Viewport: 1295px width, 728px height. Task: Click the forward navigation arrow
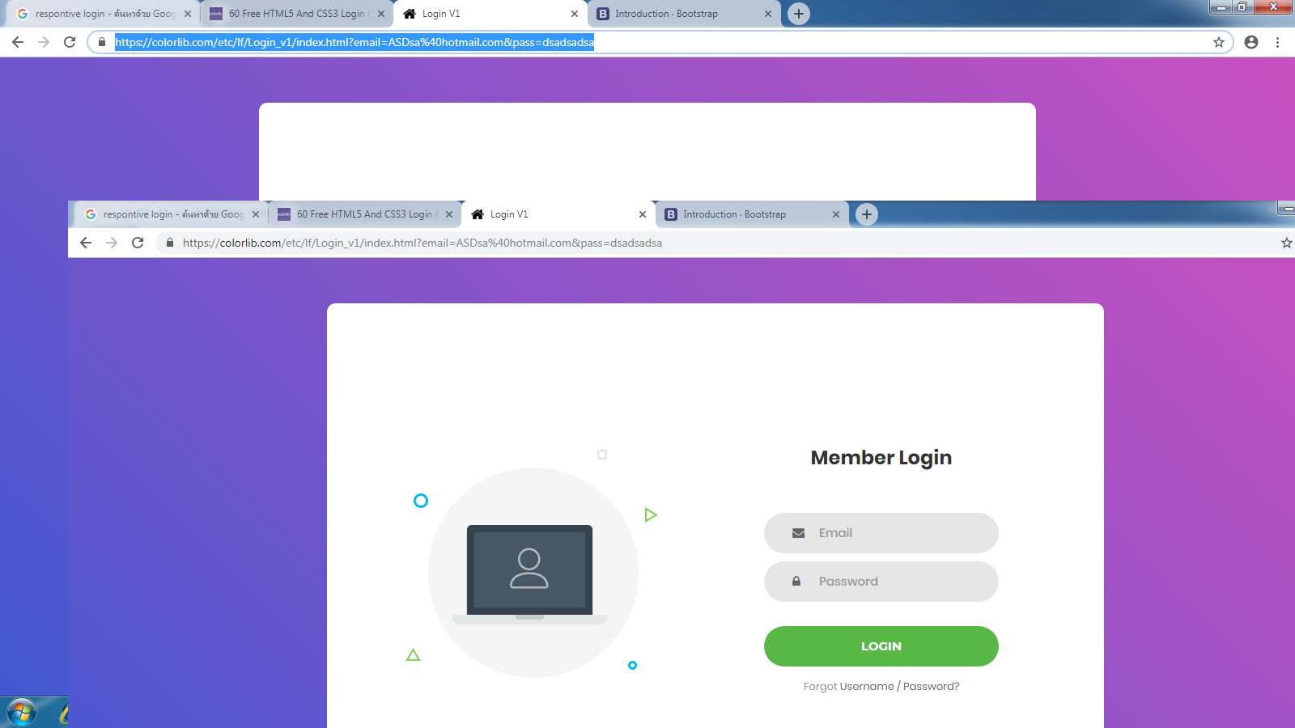click(112, 243)
